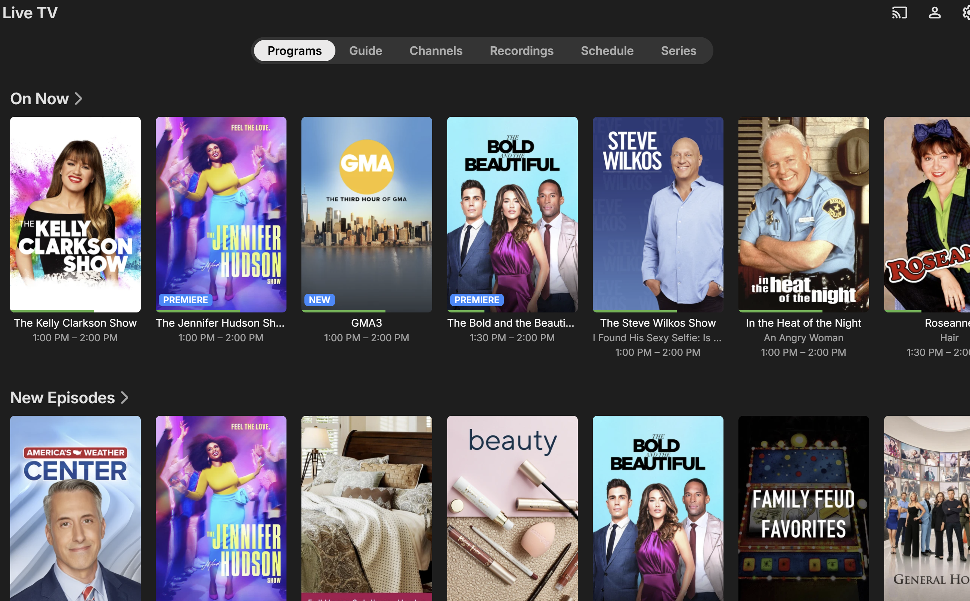
Task: Click In the Heat of the Night title
Action: [803, 323]
